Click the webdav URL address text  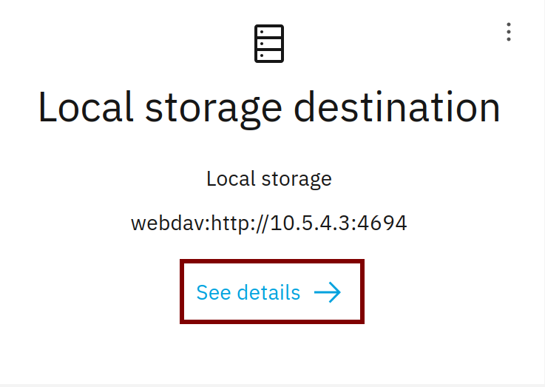point(269,223)
